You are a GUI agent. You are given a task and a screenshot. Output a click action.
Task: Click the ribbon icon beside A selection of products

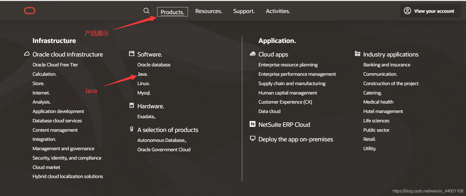(132, 129)
